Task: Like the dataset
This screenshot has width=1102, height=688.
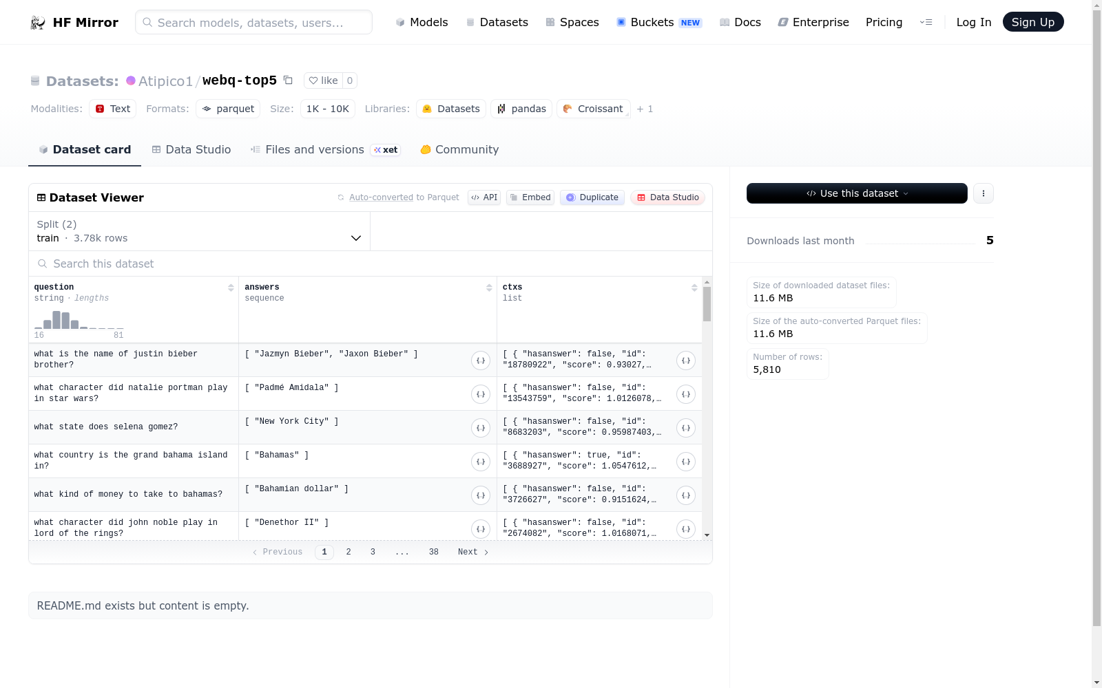Action: click(x=323, y=80)
